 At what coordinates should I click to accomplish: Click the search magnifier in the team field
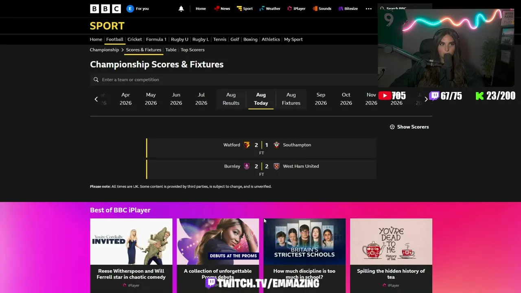click(96, 80)
